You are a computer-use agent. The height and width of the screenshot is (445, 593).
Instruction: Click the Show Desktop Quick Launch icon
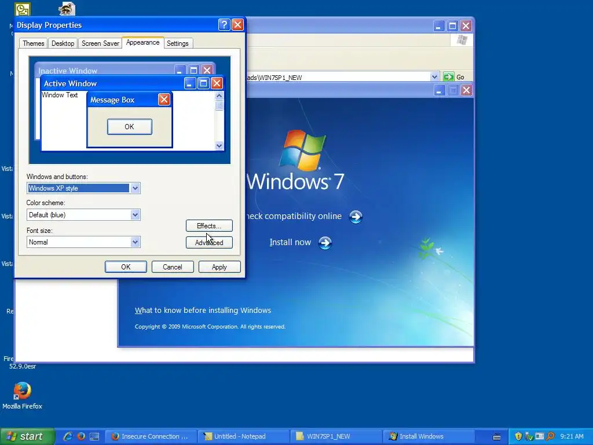coord(94,436)
